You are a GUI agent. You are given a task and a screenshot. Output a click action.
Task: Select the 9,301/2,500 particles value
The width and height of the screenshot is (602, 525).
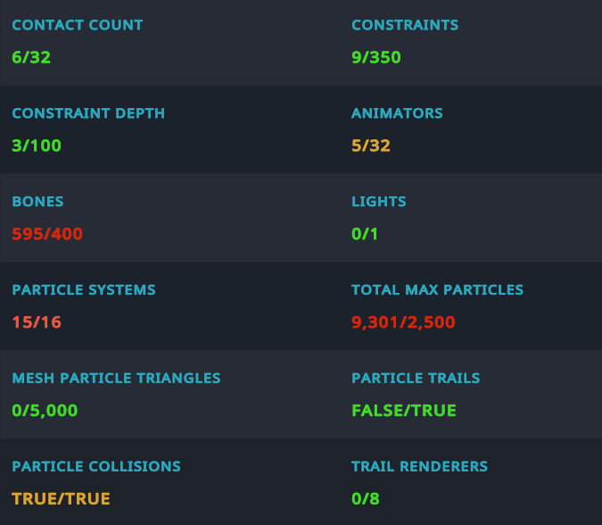403,322
